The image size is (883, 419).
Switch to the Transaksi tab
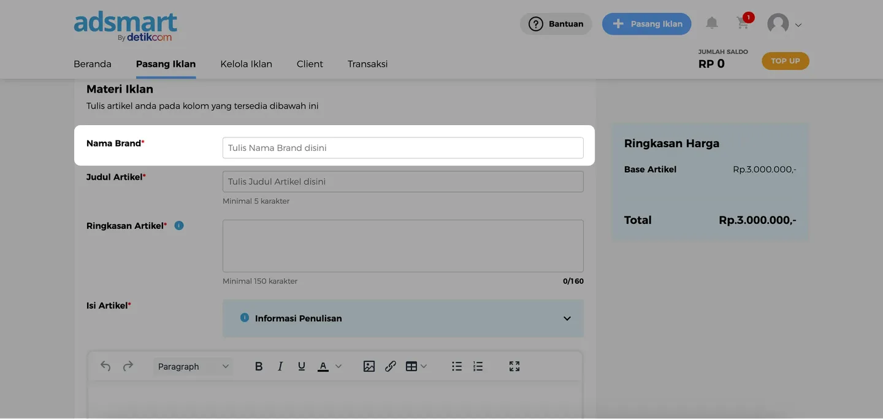pyautogui.click(x=367, y=64)
